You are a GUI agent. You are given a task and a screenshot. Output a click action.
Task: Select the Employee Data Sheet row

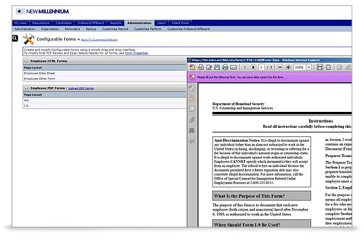pyautogui.click(x=105, y=73)
